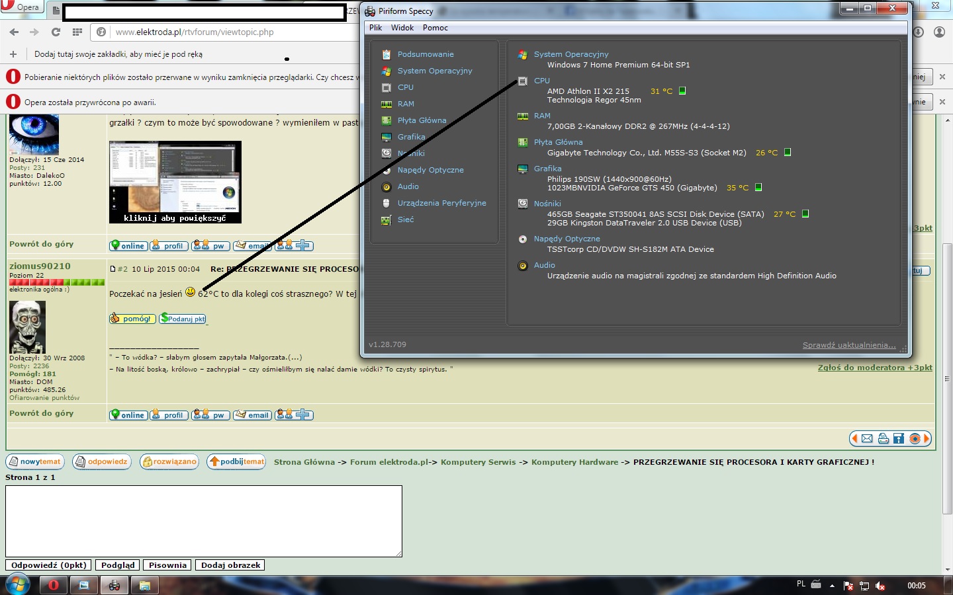The height and width of the screenshot is (595, 953).
Task: Switch to the CPU section in the Speccy sidebar
Action: click(406, 87)
